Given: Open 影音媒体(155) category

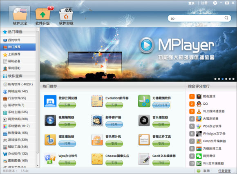Looking at the screenshot, I should pos(18,133).
